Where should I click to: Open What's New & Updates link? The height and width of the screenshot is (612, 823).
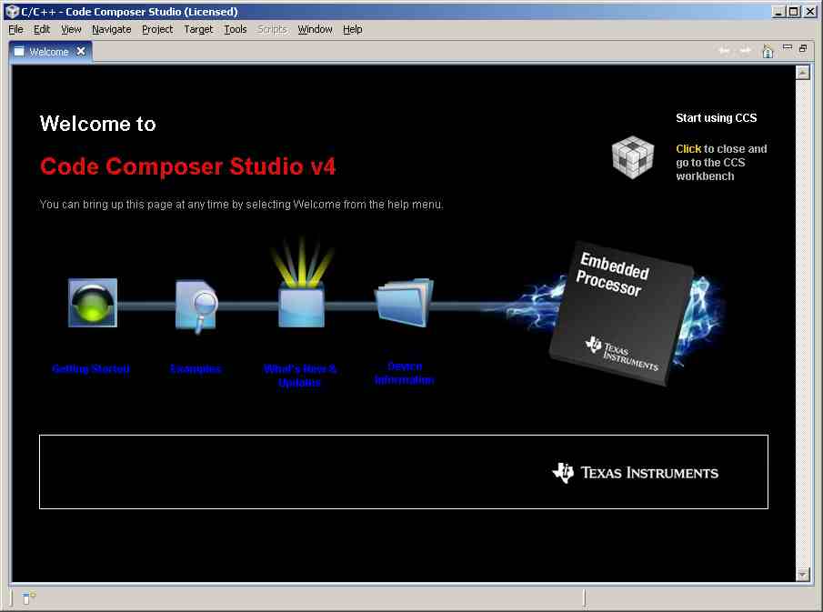pyautogui.click(x=300, y=376)
